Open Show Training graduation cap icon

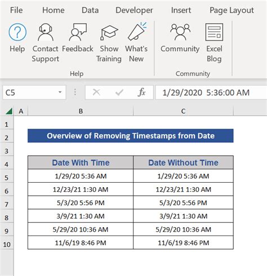tap(109, 33)
